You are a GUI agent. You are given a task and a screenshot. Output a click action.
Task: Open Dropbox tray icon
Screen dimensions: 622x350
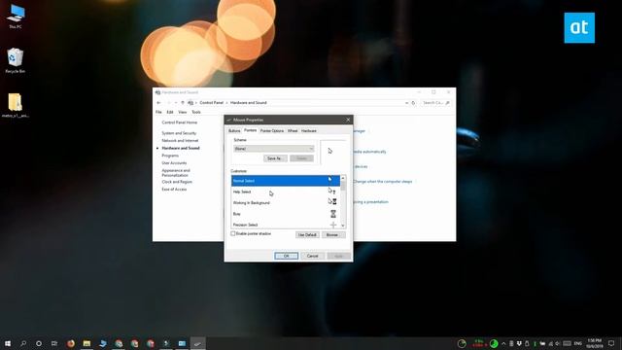[519, 343]
